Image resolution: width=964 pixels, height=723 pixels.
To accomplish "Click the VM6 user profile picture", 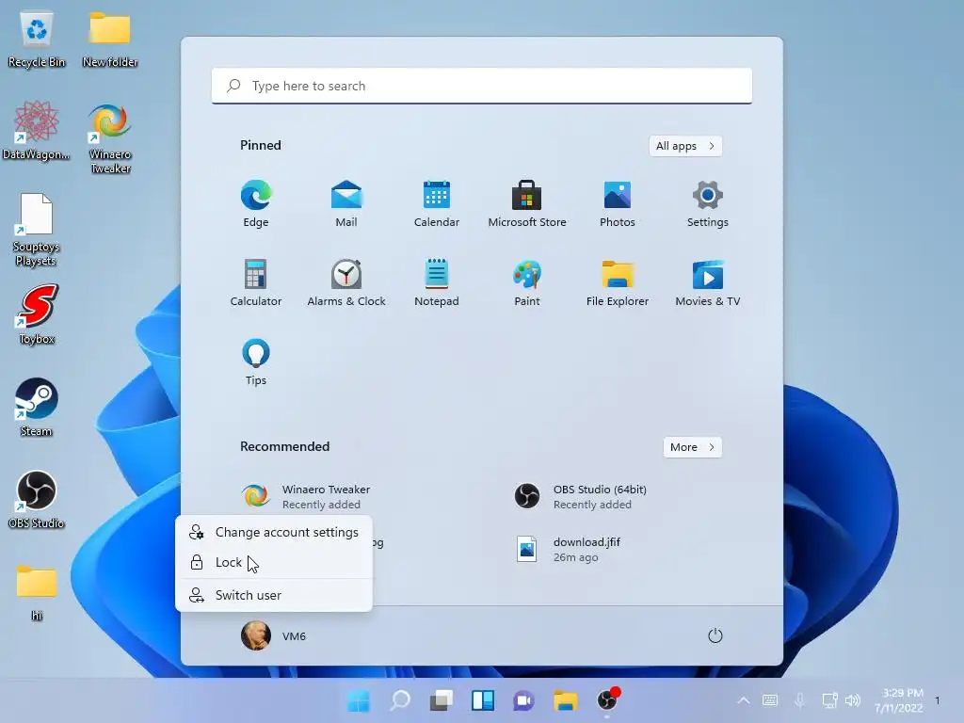I will point(256,635).
